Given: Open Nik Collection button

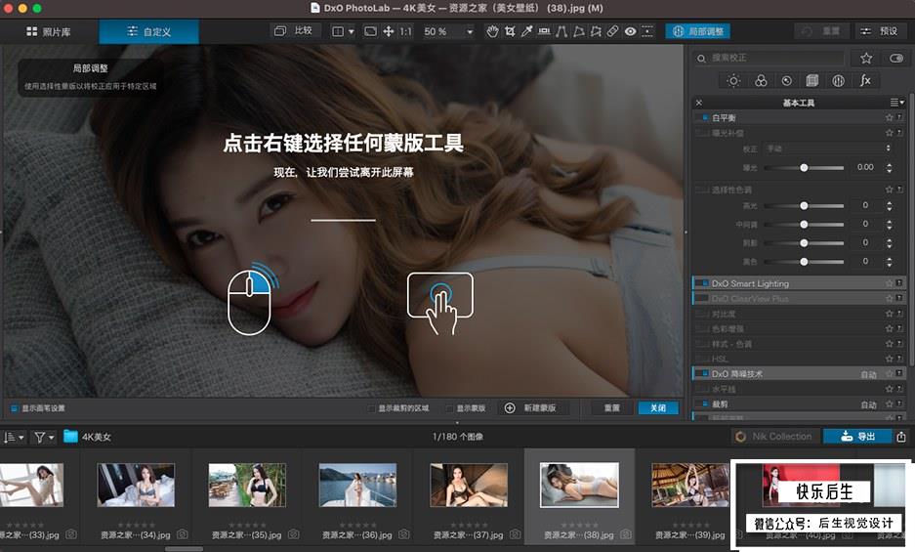Looking at the screenshot, I should 773,437.
